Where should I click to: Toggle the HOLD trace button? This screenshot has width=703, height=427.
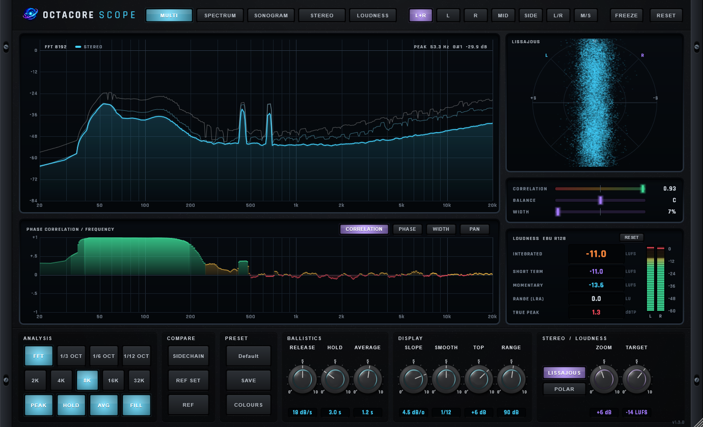(x=71, y=405)
